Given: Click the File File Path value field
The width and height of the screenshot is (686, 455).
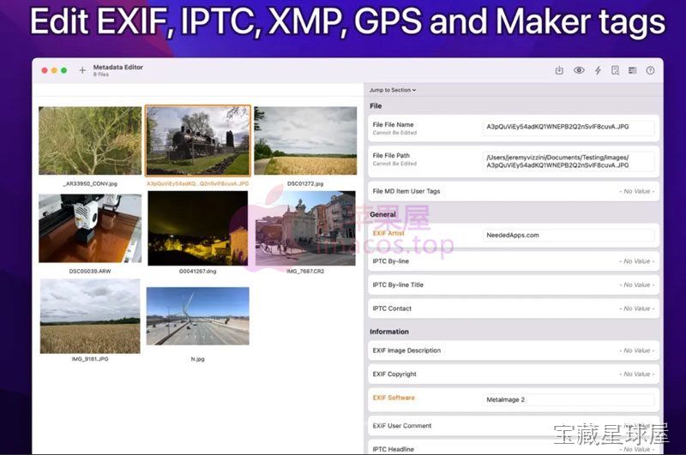Looking at the screenshot, I should 569,161.
